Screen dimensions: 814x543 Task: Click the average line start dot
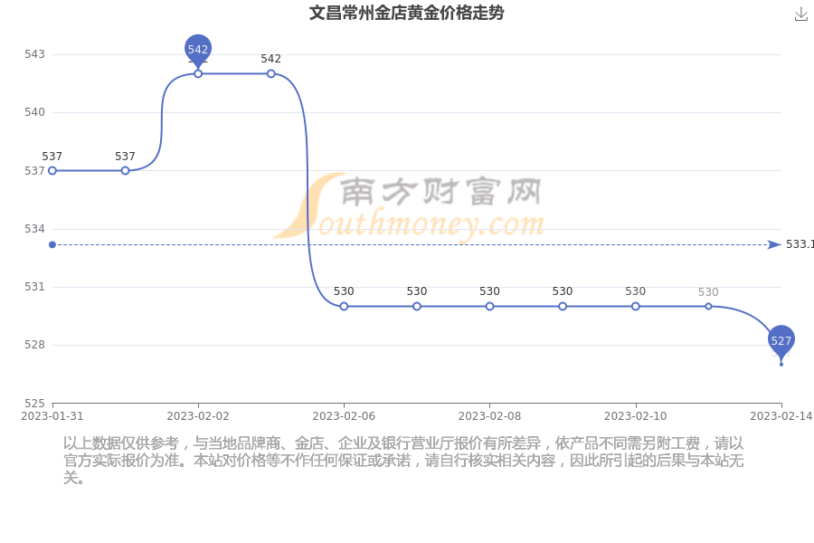click(52, 244)
